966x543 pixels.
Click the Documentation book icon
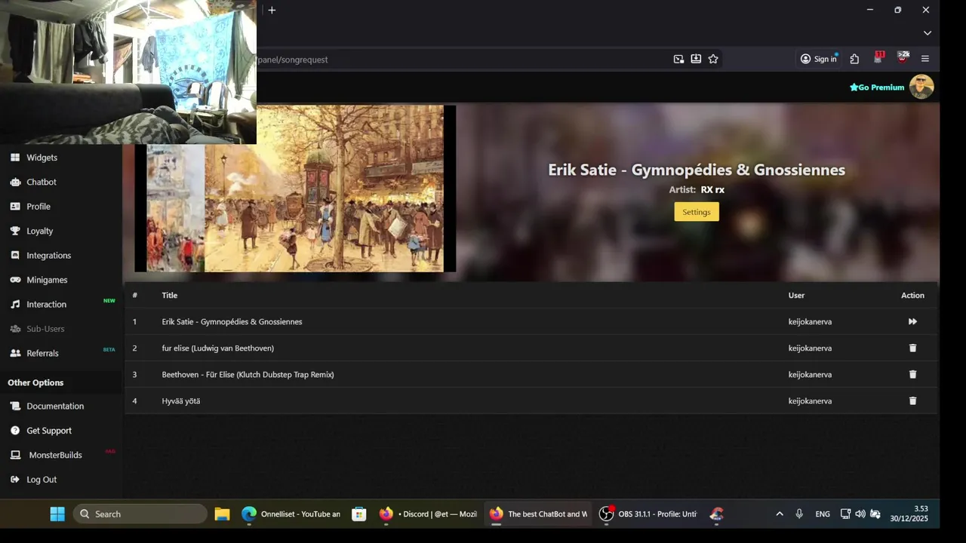click(15, 406)
